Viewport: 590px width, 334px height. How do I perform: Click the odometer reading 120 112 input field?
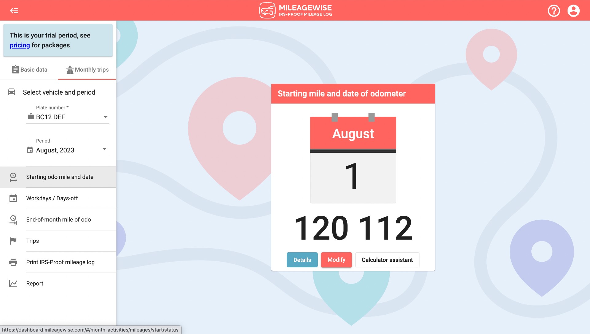[353, 227]
